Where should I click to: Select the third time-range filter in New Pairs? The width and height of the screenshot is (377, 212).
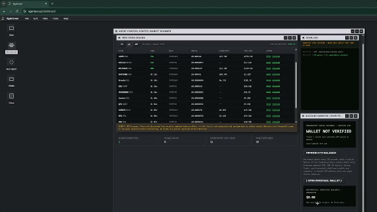tap(136, 44)
